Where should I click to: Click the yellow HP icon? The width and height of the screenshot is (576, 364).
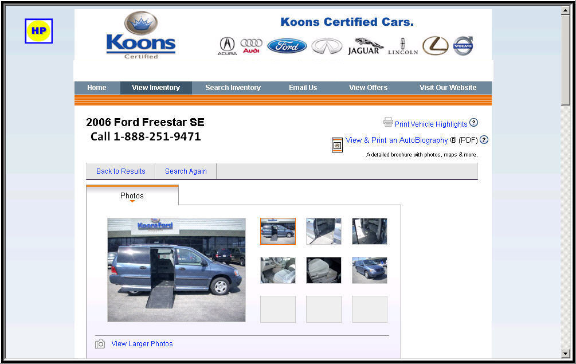tap(38, 31)
